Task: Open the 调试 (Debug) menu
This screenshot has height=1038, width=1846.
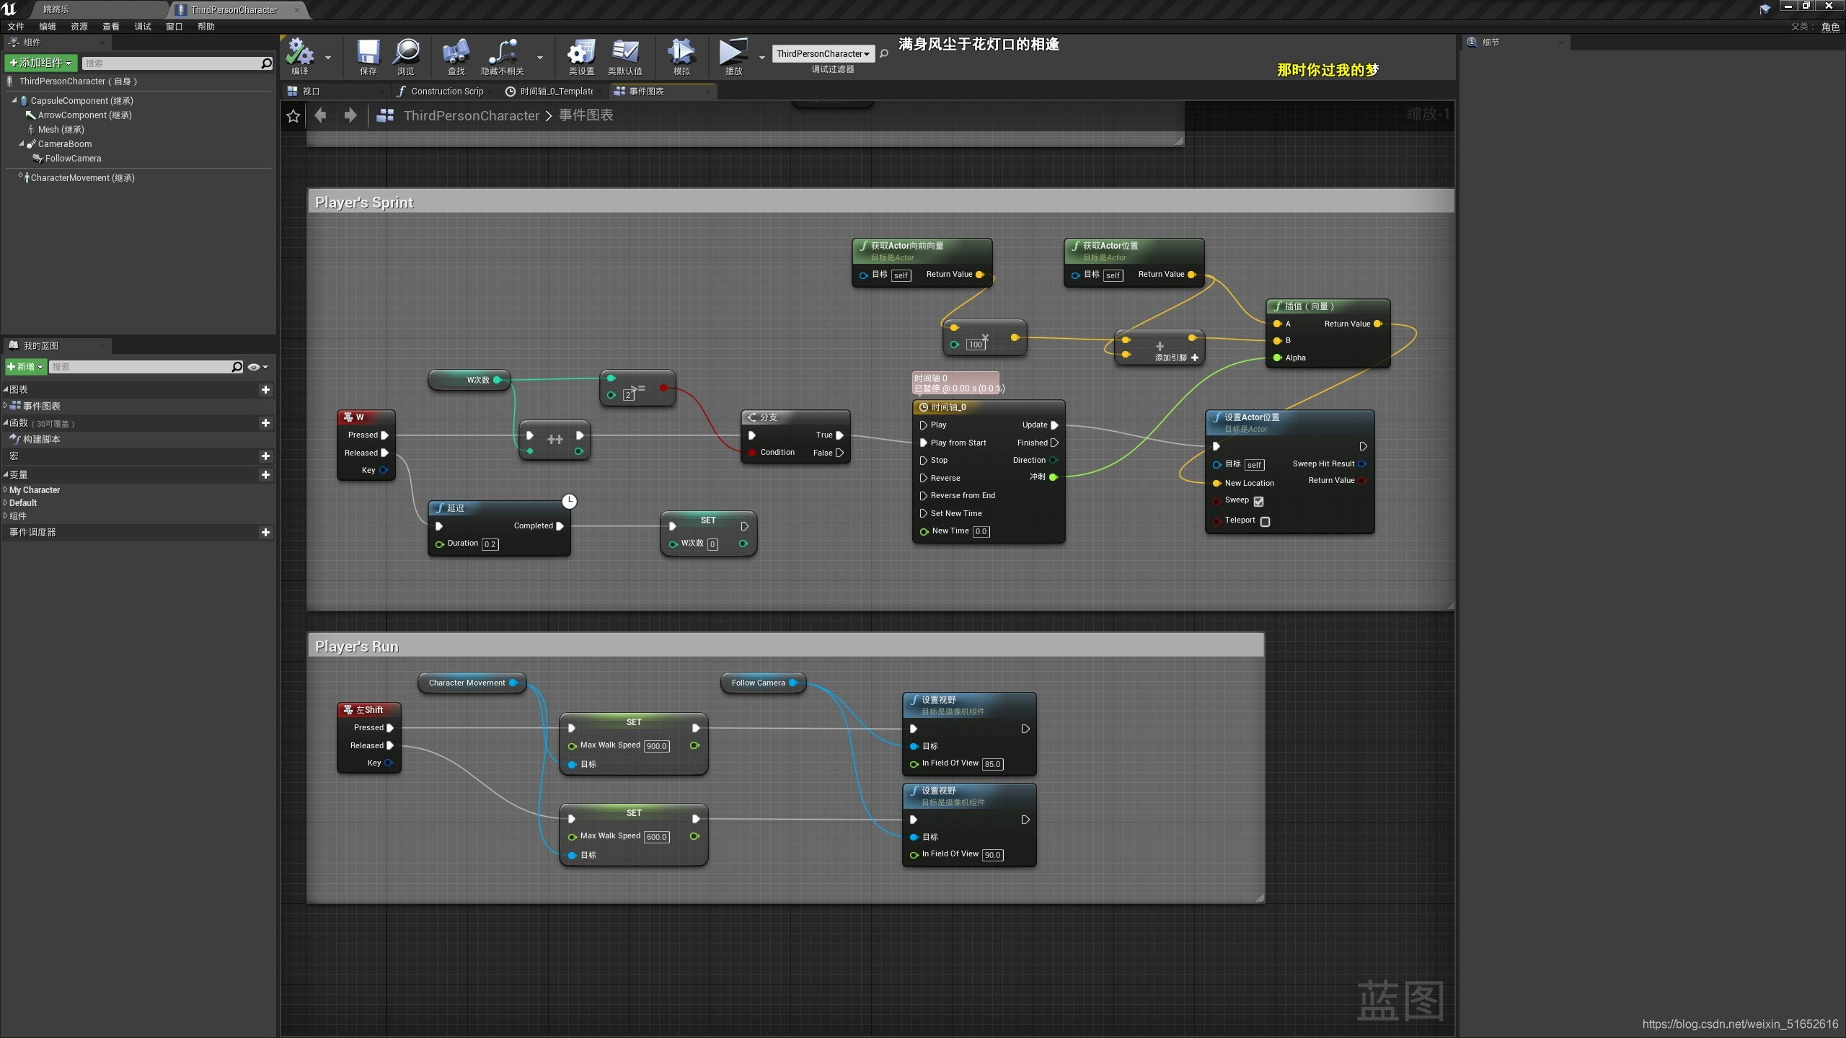Action: point(142,27)
